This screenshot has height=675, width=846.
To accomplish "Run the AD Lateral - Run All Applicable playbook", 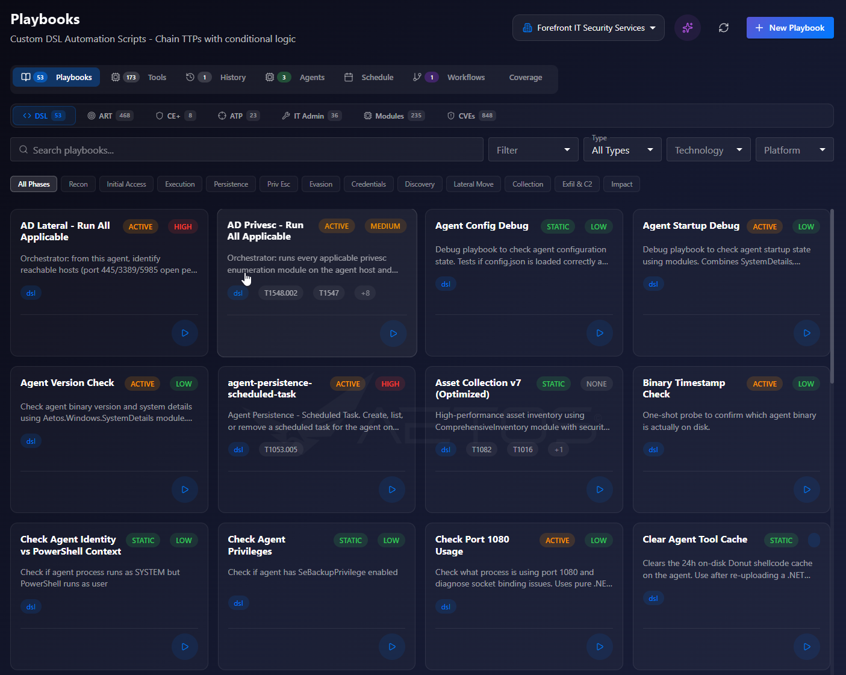I will click(x=185, y=333).
